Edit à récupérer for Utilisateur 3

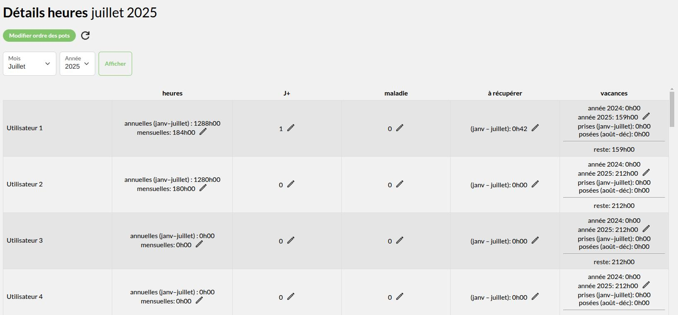(535, 241)
